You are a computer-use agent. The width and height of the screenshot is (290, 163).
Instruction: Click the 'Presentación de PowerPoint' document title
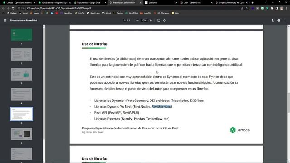[24, 20]
